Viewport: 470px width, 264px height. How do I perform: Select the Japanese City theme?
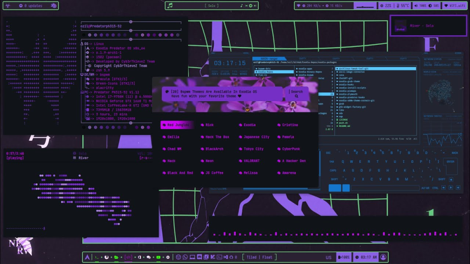point(254,137)
